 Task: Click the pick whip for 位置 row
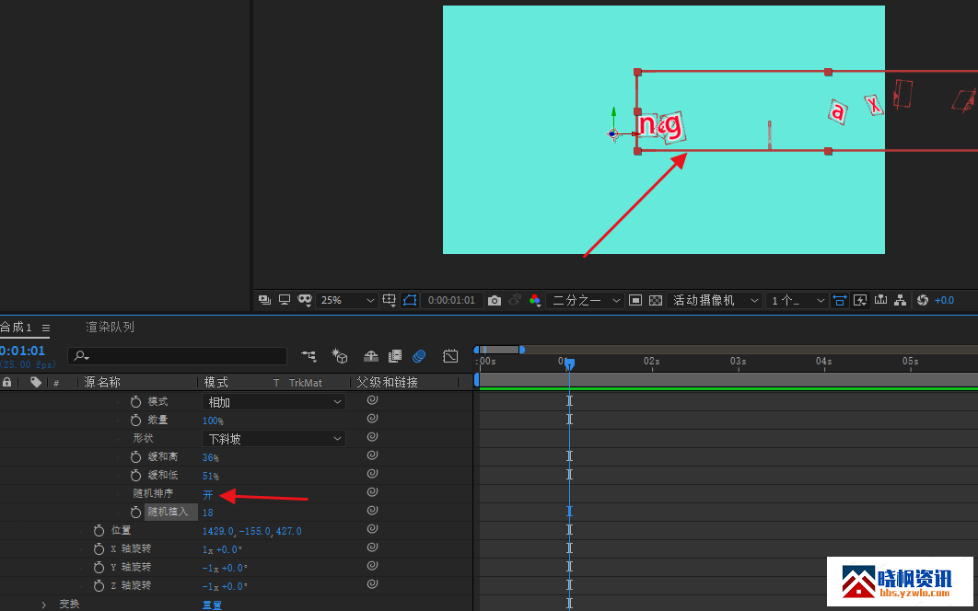372,529
